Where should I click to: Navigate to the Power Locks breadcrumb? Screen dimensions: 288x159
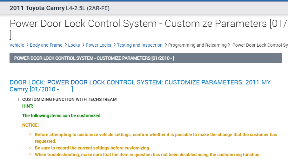pyautogui.click(x=98, y=45)
